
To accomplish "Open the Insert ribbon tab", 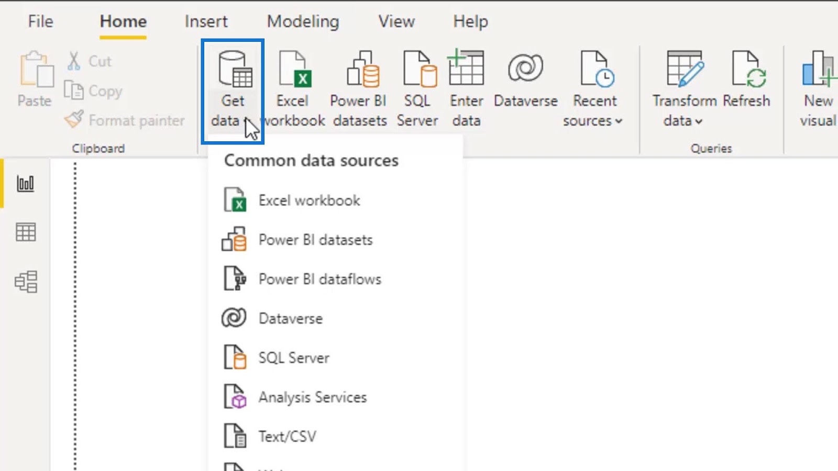I will [x=206, y=21].
